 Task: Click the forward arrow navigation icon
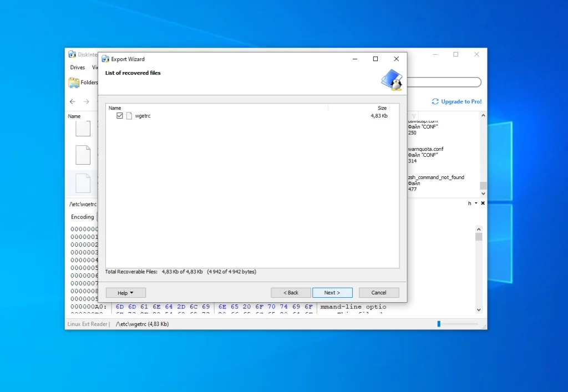pyautogui.click(x=86, y=101)
